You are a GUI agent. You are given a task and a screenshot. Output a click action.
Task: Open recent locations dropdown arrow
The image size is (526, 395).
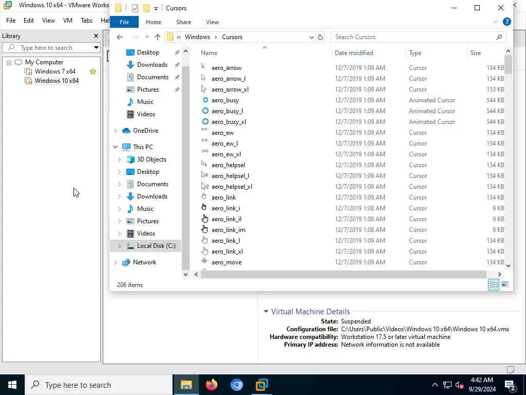147,37
